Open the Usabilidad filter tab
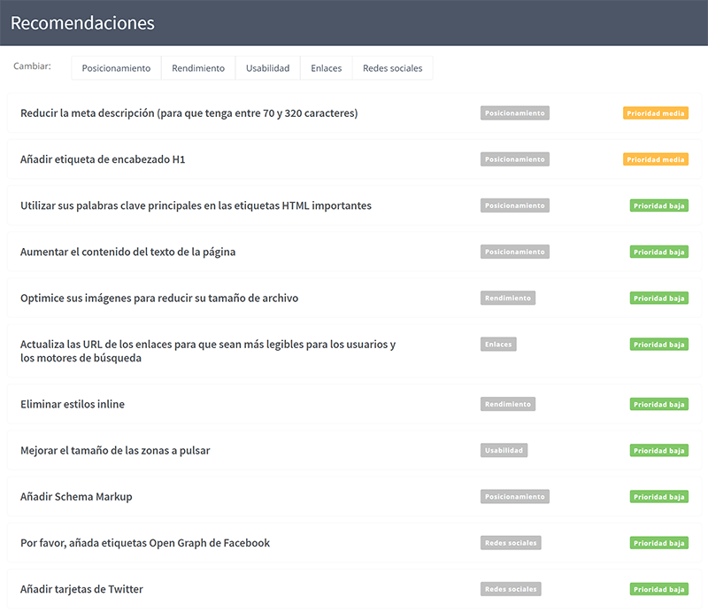The width and height of the screenshot is (708, 613). pos(267,68)
